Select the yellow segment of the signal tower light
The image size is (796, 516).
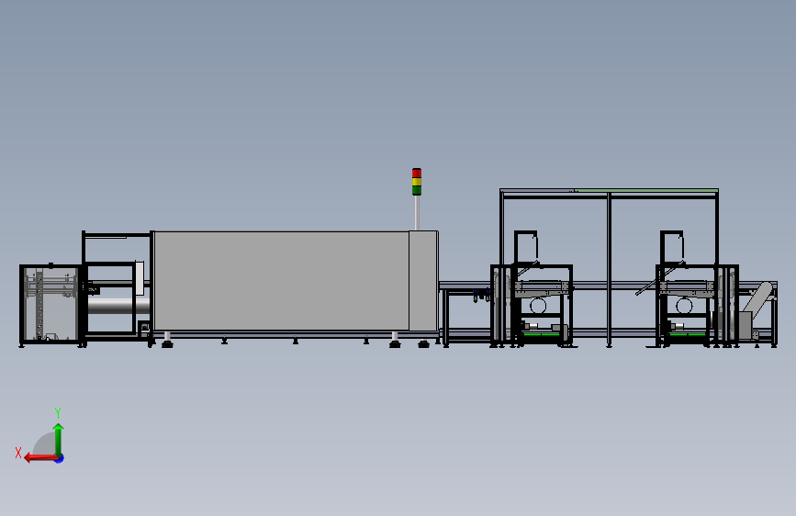(x=417, y=182)
